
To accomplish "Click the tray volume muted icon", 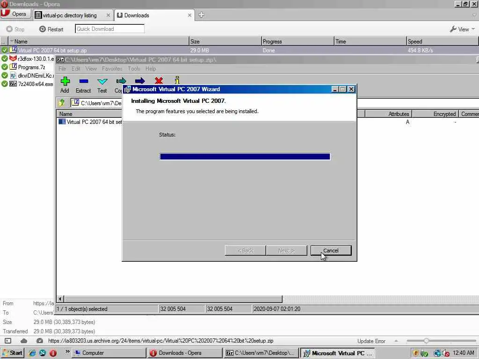I will [x=446, y=353].
